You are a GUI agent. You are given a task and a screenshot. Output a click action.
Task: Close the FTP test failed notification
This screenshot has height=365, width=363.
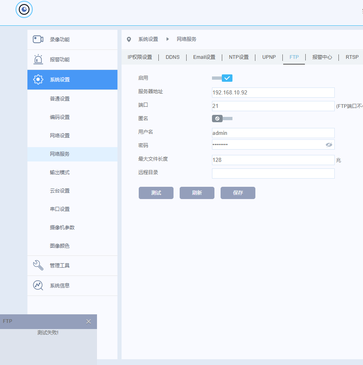click(x=88, y=322)
